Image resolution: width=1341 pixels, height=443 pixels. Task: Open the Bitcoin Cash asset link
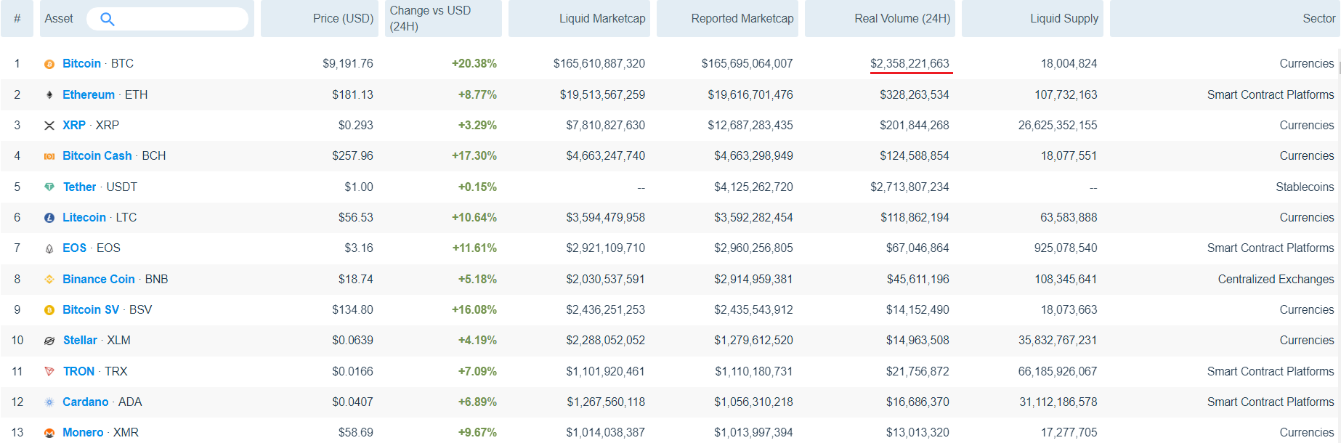[x=97, y=156]
